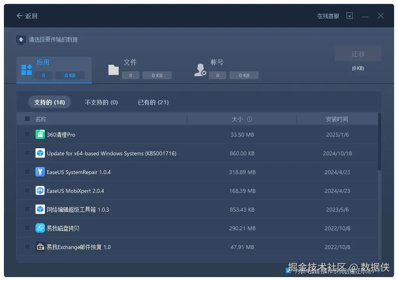Viewport: 398px width, 281px height.
Task: Check the box for 网络编辑超级工具箱 1.0.3
Action: (27, 209)
